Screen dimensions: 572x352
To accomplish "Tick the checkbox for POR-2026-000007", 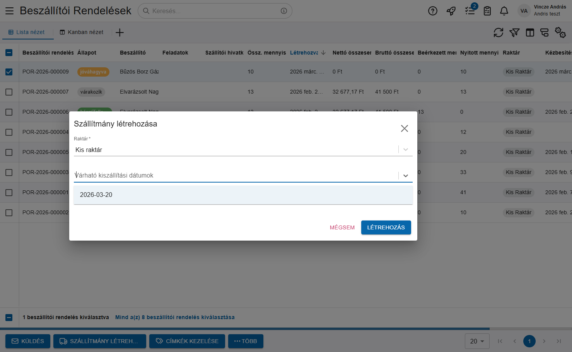I will click(x=9, y=92).
